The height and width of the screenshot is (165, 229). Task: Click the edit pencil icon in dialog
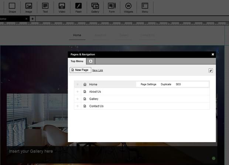coord(211,71)
